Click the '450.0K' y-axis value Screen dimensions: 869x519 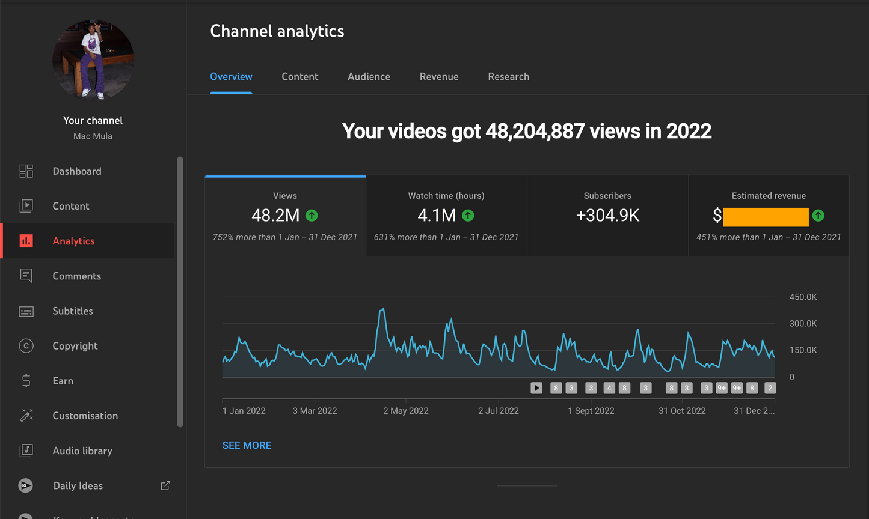(x=803, y=297)
